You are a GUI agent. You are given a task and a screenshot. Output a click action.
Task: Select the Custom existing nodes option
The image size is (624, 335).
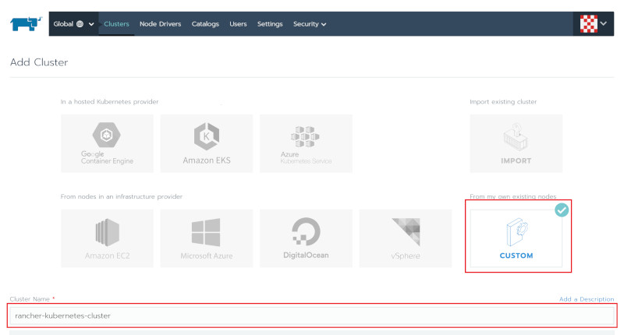516,238
